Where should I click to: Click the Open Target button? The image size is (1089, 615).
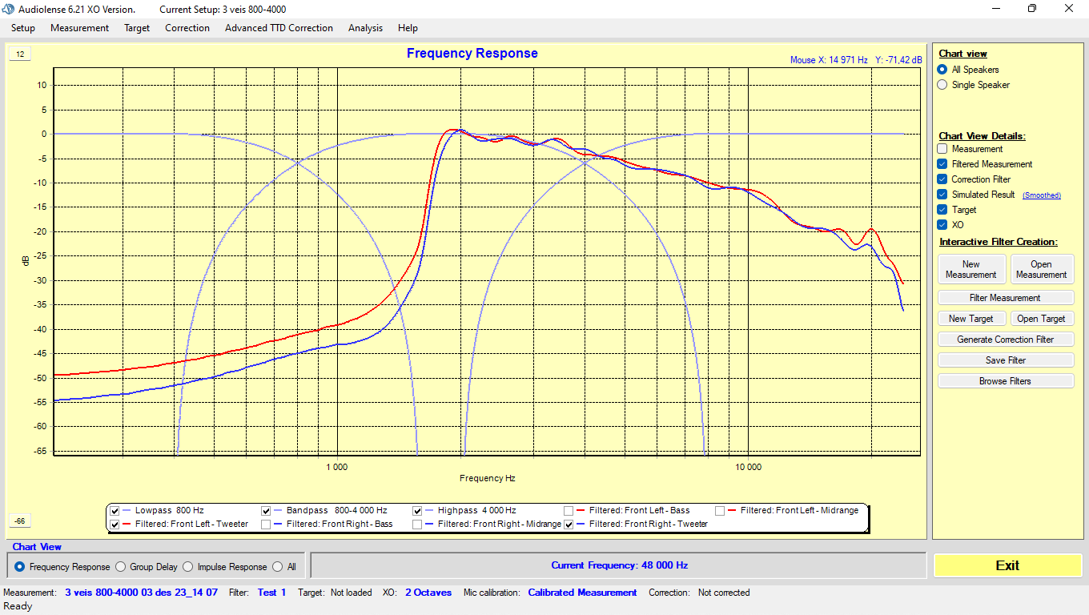tap(1041, 319)
